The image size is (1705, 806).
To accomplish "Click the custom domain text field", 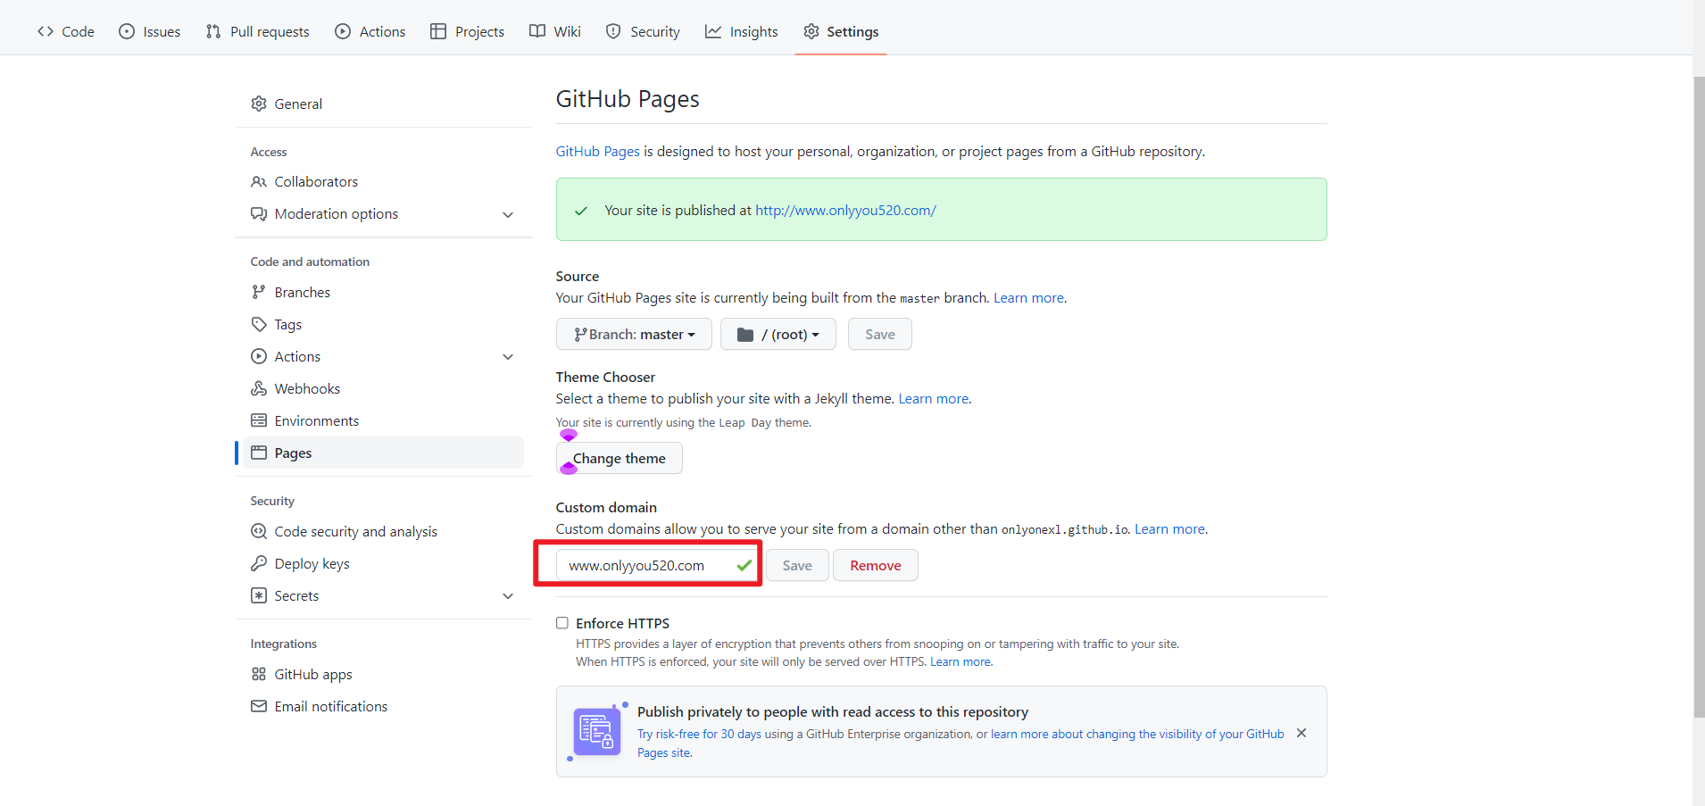I will (x=647, y=565).
